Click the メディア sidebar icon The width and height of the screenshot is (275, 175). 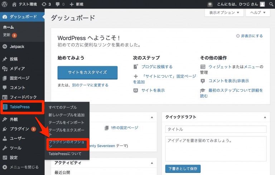pos(5,69)
